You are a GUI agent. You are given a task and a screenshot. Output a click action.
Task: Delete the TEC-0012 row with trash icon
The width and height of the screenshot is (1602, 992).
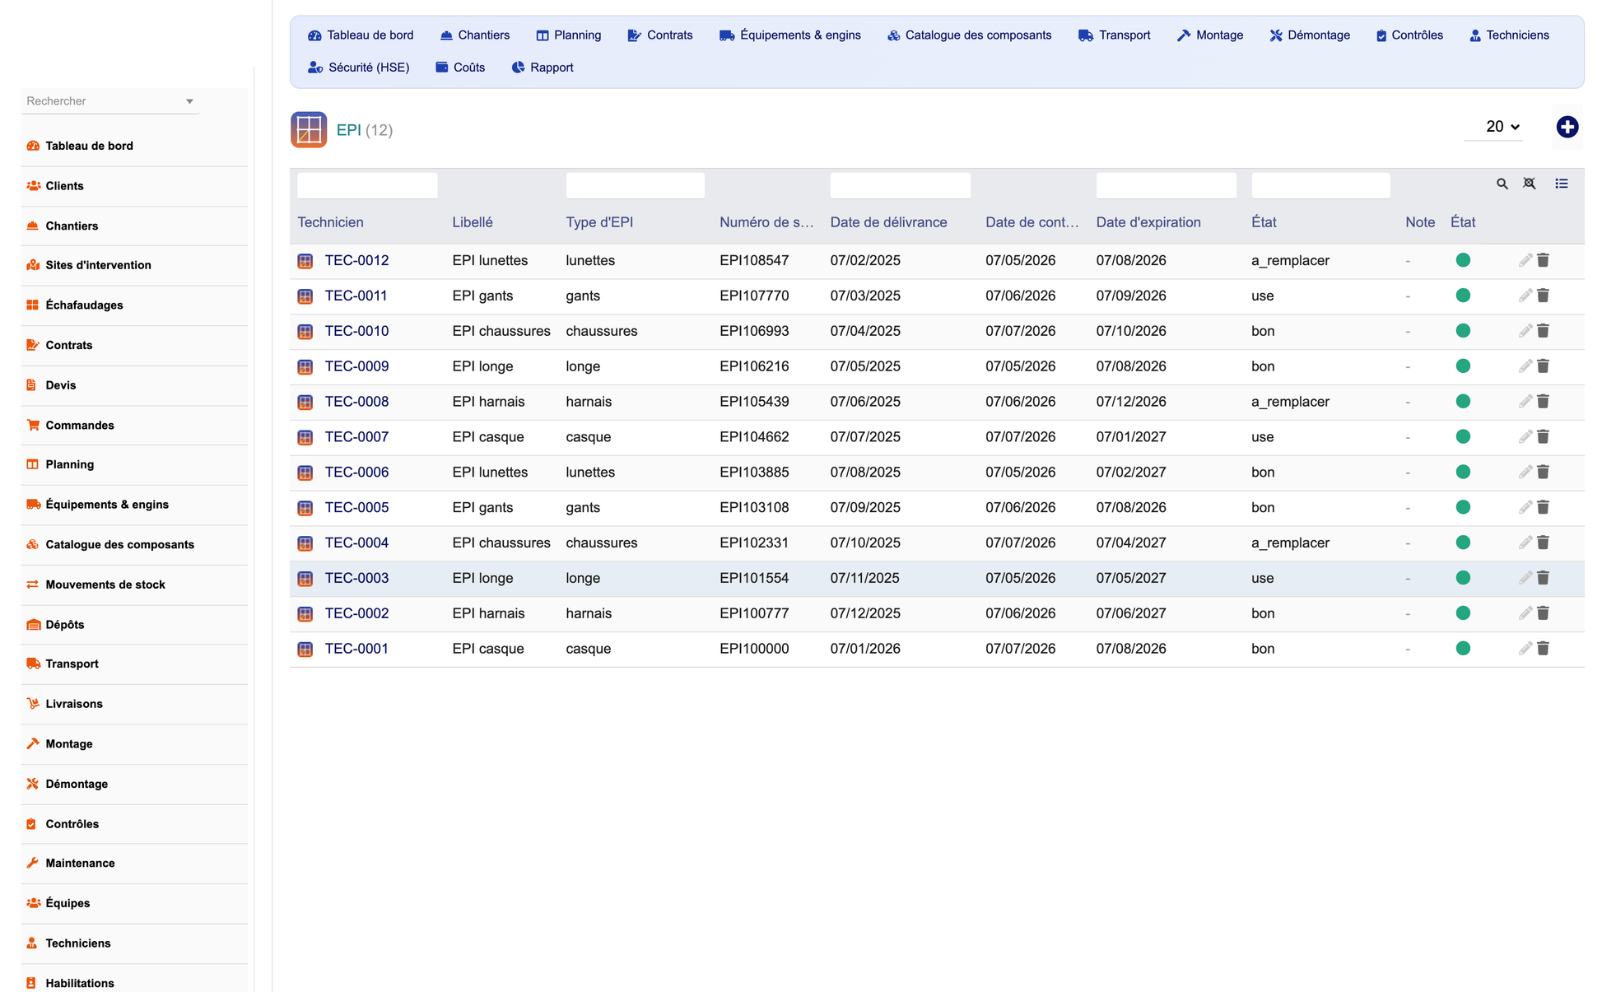(1543, 260)
